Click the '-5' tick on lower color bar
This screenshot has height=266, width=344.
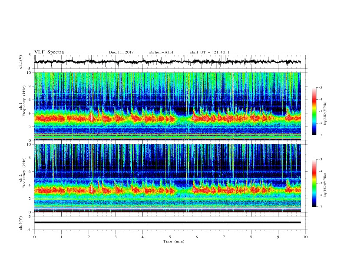(321, 183)
